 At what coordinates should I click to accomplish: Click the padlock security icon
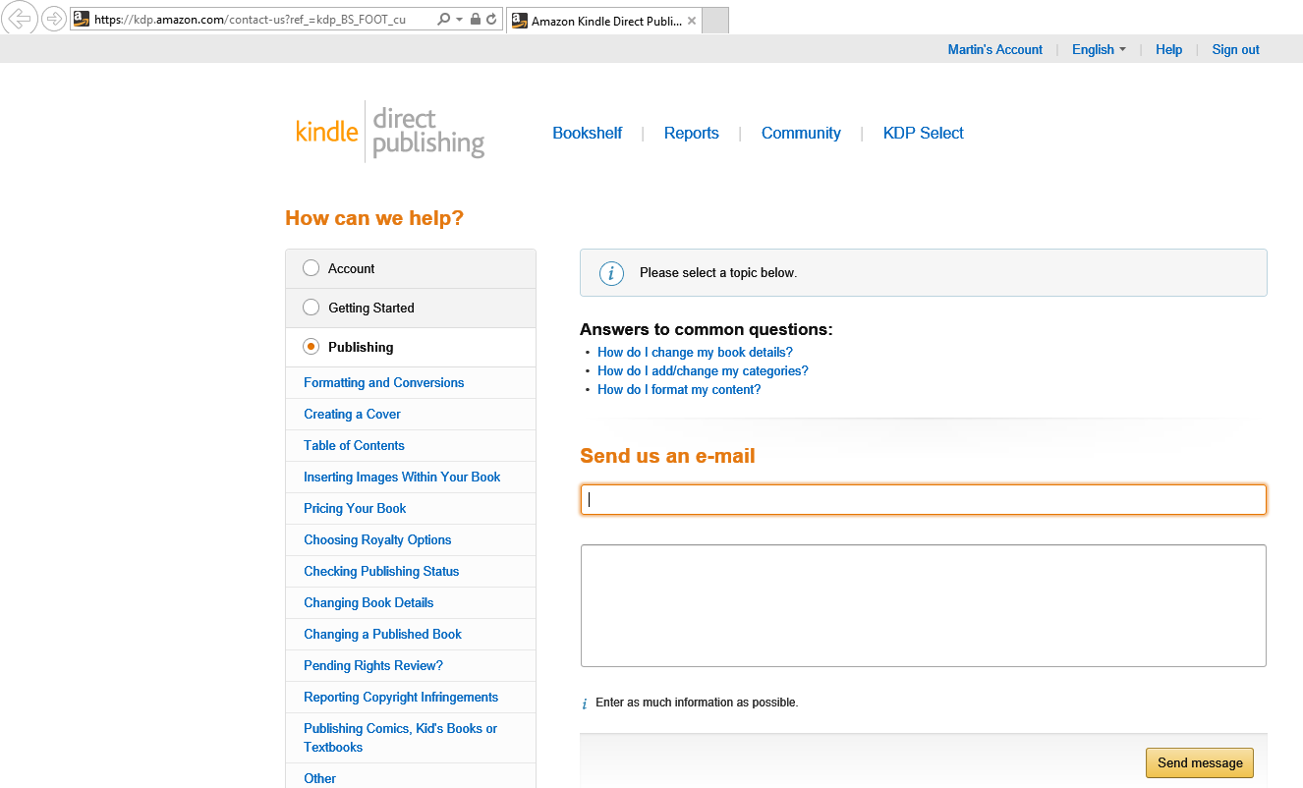(x=476, y=19)
